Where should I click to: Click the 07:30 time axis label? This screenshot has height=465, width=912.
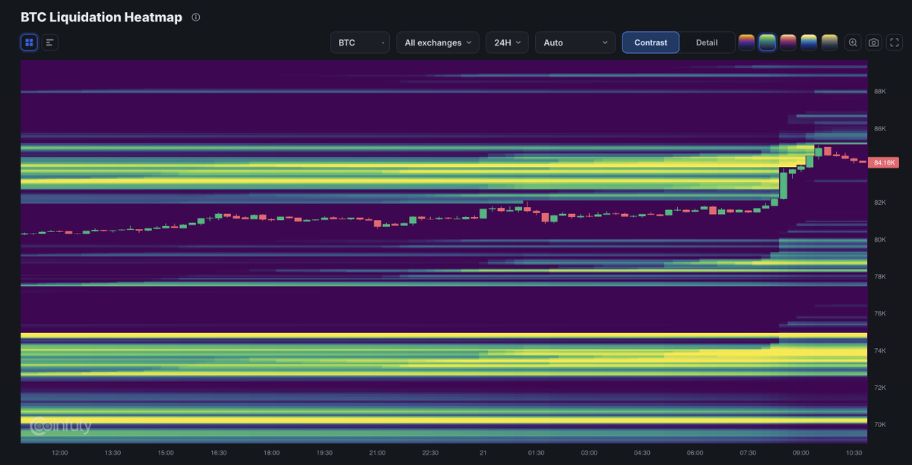(748, 453)
